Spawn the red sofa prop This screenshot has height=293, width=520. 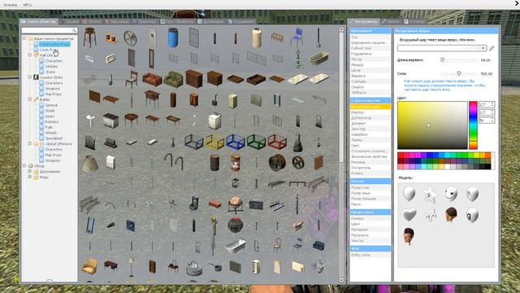[x=152, y=79]
